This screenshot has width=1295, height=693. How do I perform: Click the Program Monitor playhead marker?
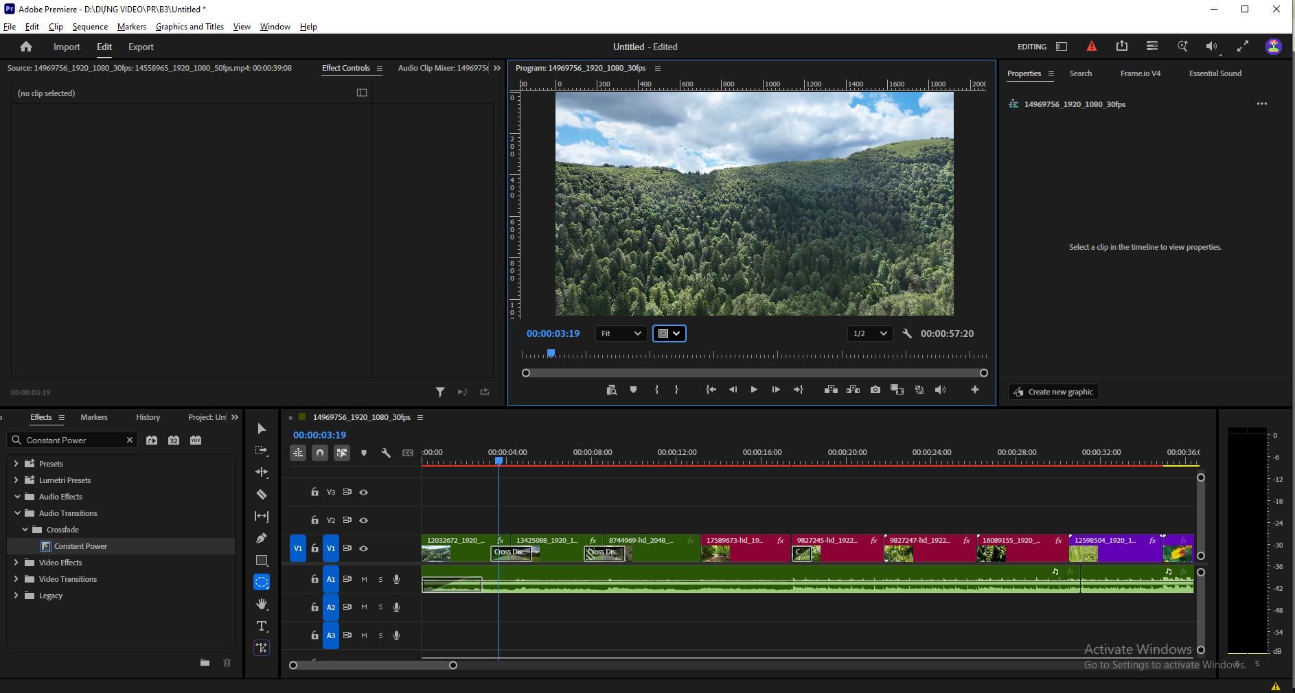point(551,353)
